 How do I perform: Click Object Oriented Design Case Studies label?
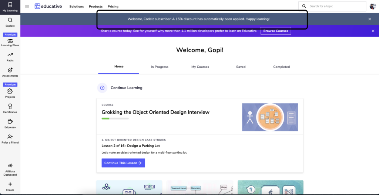click(134, 140)
